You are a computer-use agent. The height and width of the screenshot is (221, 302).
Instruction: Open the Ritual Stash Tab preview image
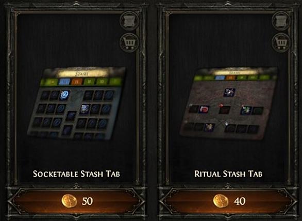pyautogui.click(x=229, y=103)
